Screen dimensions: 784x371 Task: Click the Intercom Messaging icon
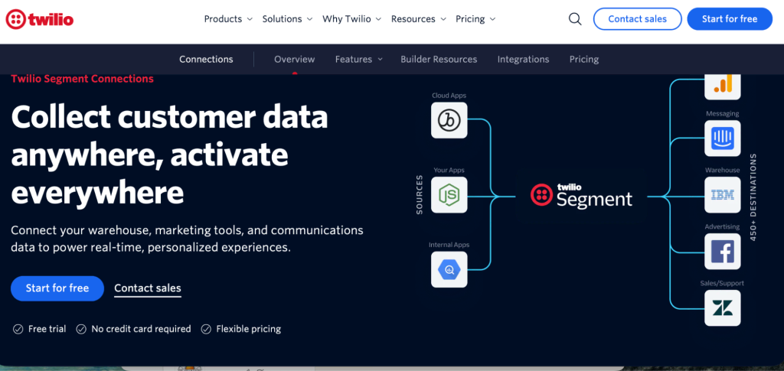723,138
